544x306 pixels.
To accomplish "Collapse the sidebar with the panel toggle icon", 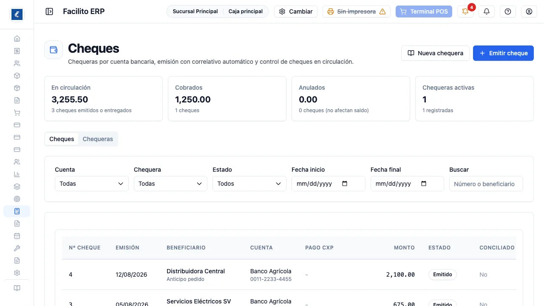I will (49, 11).
